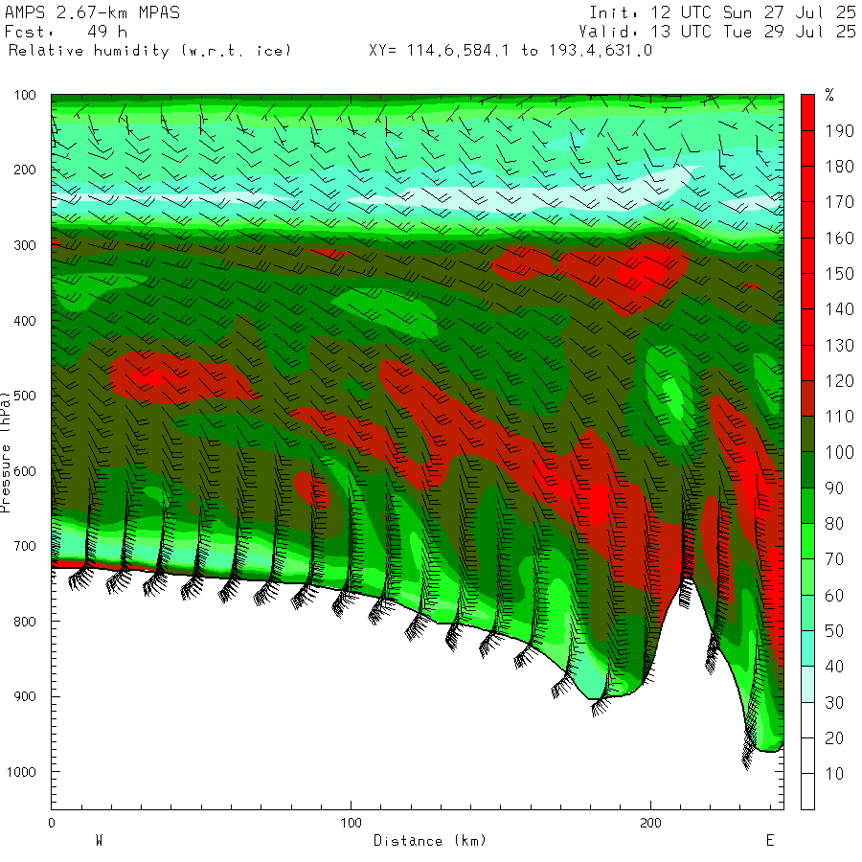Click the 200 hPa pressure axis label
Screen dimensions: 862x862
point(25,170)
